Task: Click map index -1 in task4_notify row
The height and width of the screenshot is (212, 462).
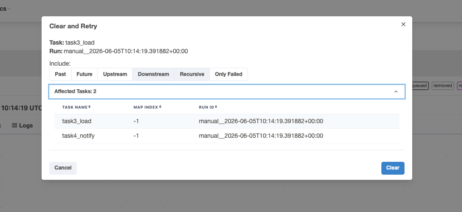Action: 136,136
